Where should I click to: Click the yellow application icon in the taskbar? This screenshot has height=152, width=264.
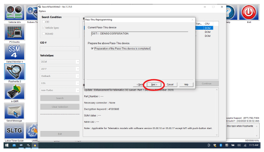[35, 145]
